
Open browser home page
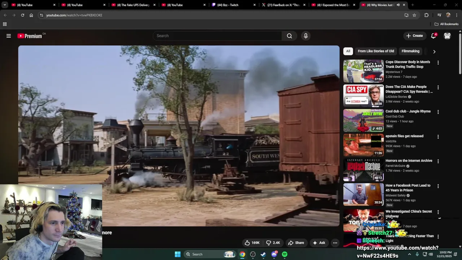point(31,15)
